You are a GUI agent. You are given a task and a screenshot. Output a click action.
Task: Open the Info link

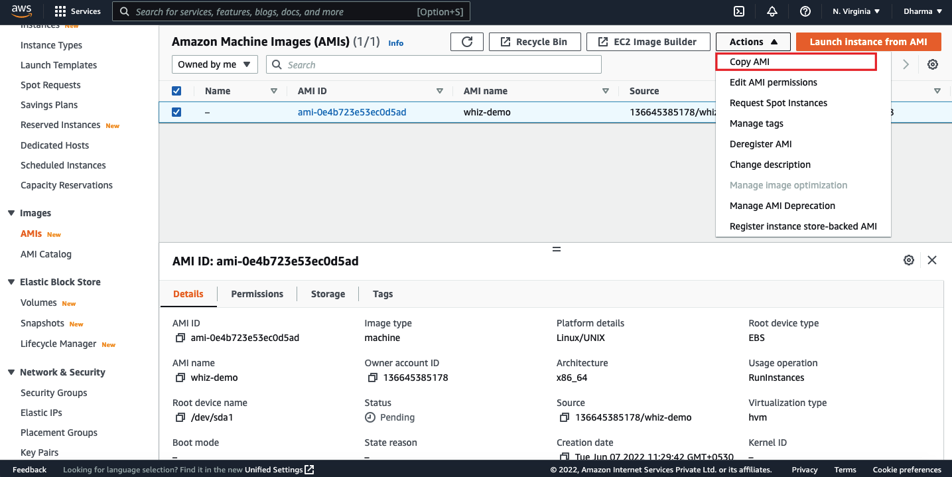point(396,43)
